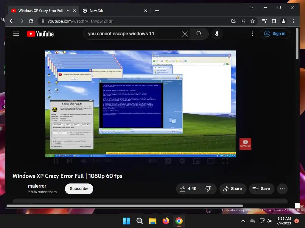Close the New Tab tab
The height and width of the screenshot is (228, 305).
coord(145,11)
